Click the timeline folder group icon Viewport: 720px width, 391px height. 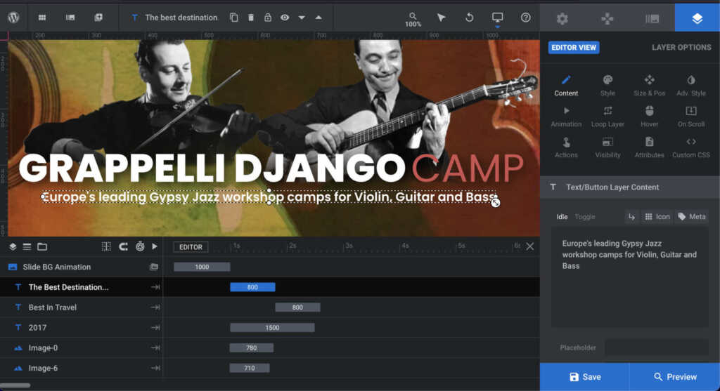pyautogui.click(x=42, y=246)
